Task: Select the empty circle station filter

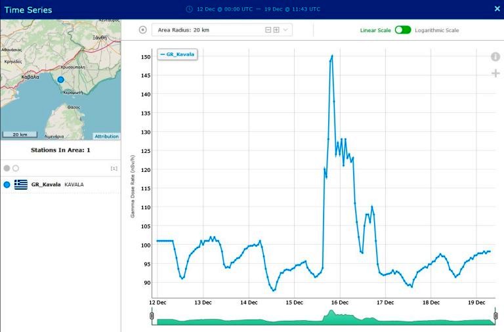Action: point(16,169)
